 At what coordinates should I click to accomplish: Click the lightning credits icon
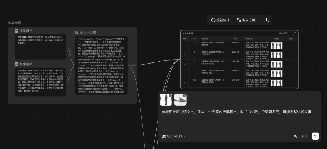(x=303, y=136)
